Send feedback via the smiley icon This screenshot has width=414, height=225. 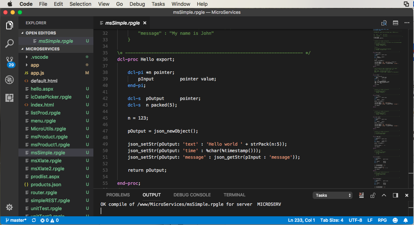pyautogui.click(x=395, y=220)
